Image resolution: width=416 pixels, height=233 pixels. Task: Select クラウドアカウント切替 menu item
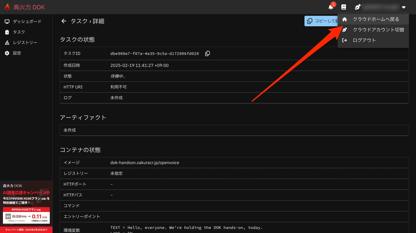point(378,30)
